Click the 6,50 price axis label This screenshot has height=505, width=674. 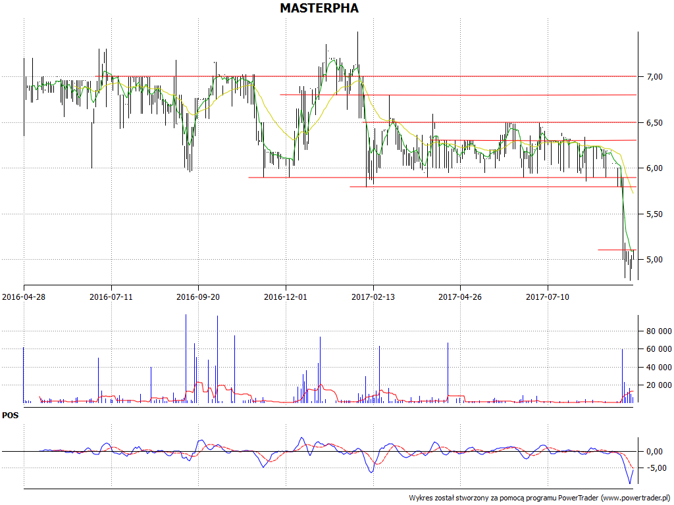655,123
